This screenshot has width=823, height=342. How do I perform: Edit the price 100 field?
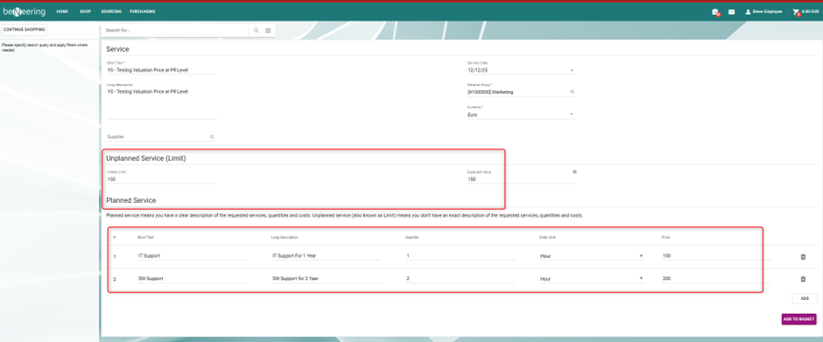[x=716, y=256]
